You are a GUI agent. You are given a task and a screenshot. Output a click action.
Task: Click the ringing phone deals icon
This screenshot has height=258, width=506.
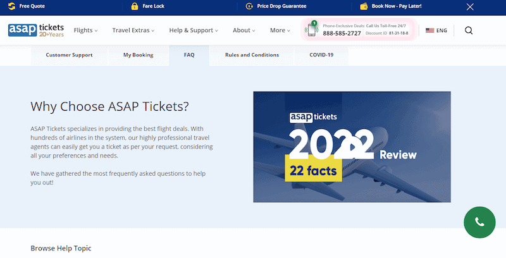coord(312,29)
